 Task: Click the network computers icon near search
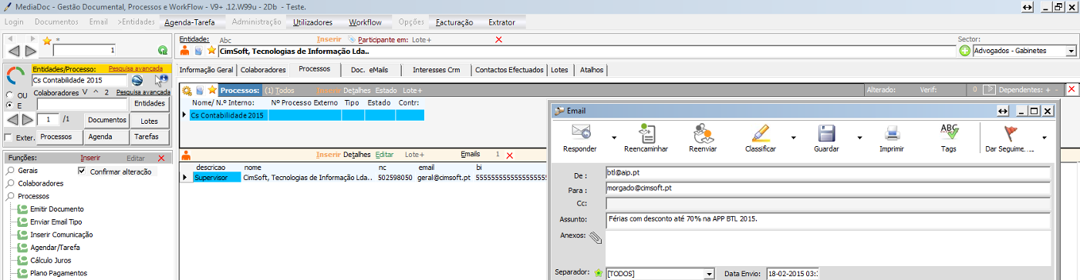tap(161, 80)
